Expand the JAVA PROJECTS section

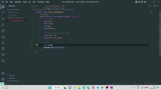click(x=14, y=81)
